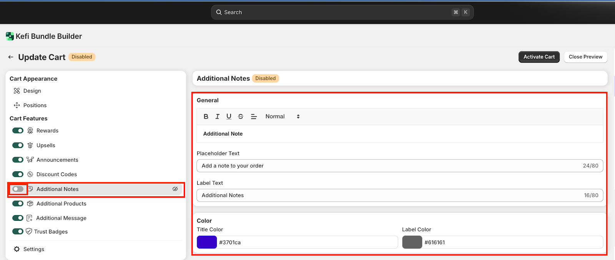Click the back arrow beside Update Cart
615x260 pixels.
[11, 57]
